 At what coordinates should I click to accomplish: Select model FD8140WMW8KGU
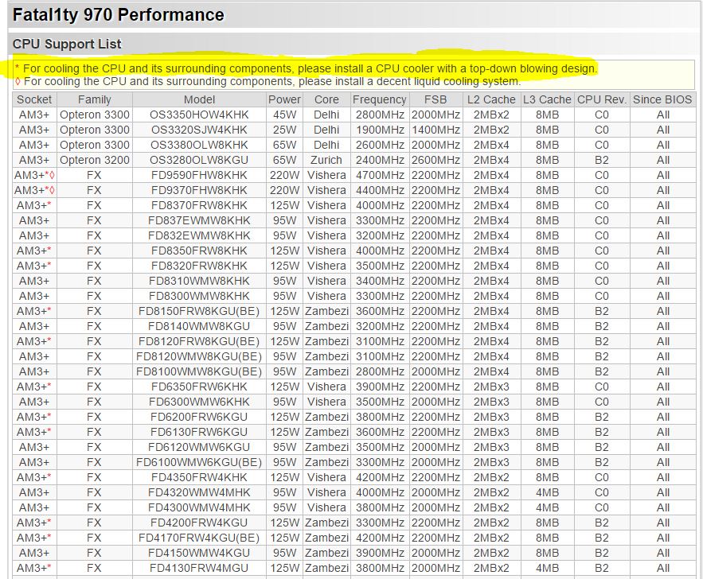point(199,326)
